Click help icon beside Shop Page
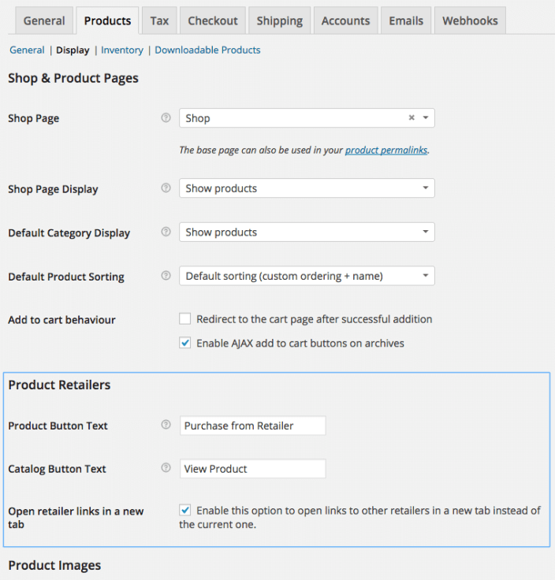The image size is (555, 580). coord(166,118)
